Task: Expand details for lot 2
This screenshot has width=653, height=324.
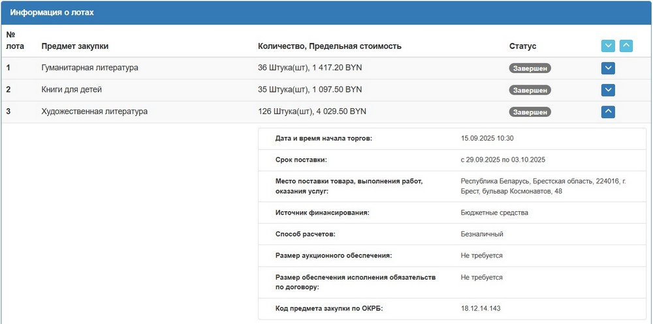Action: (x=608, y=90)
